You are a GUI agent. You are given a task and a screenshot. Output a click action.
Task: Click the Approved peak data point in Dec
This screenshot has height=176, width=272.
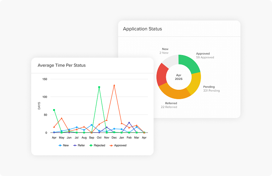pyautogui.click(x=114, y=85)
